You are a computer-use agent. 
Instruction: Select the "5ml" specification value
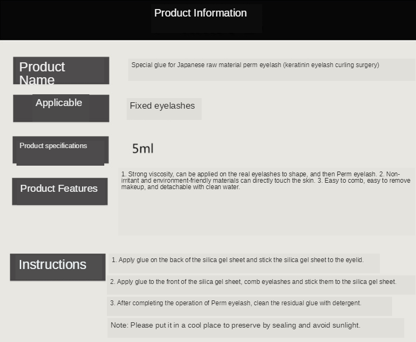pos(143,149)
